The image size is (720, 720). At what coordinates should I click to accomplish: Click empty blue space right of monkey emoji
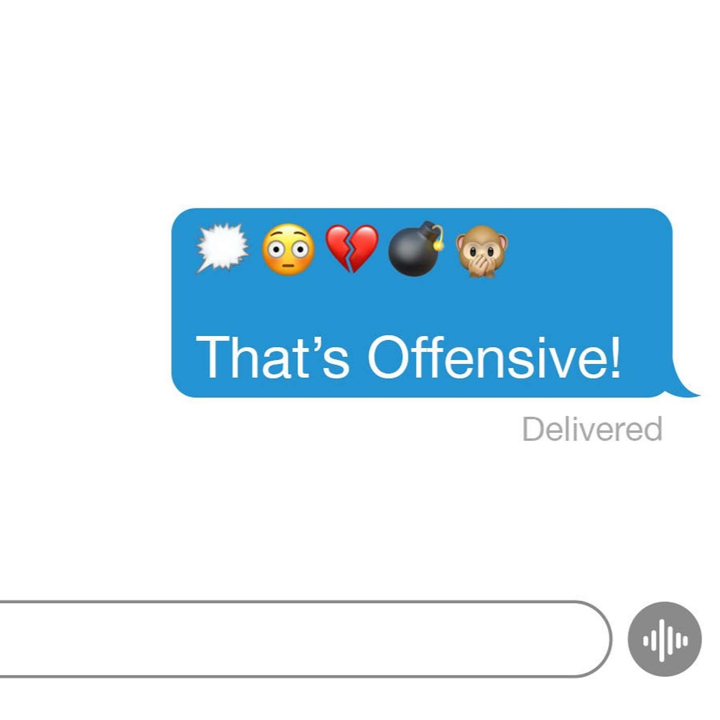[x=586, y=251]
